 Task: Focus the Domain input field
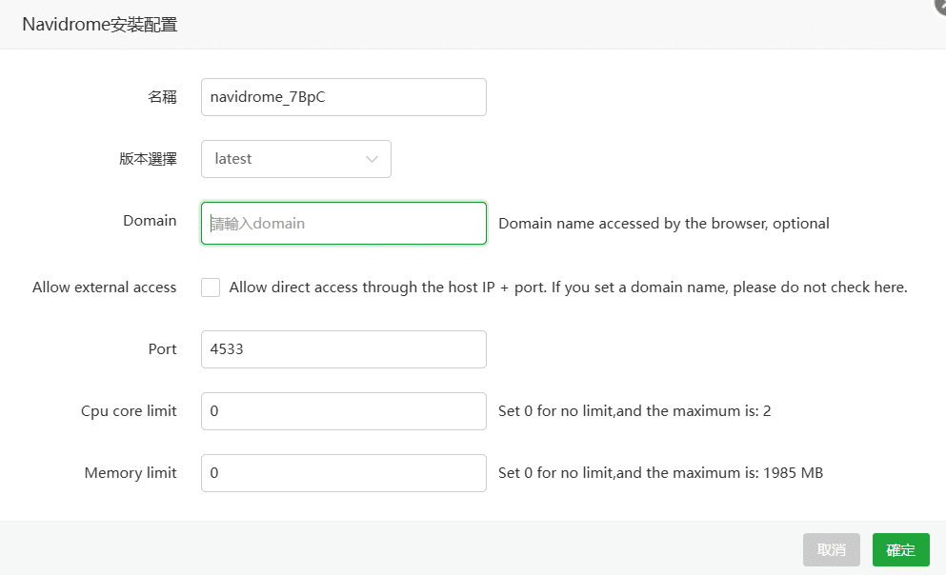[x=343, y=224]
